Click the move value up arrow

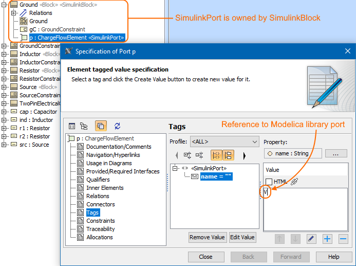(279, 239)
